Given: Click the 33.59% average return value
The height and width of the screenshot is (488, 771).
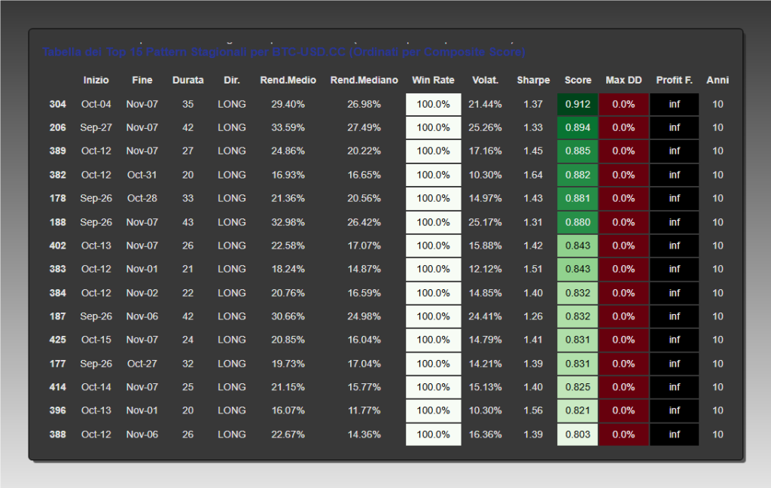Looking at the screenshot, I should pyautogui.click(x=288, y=127).
